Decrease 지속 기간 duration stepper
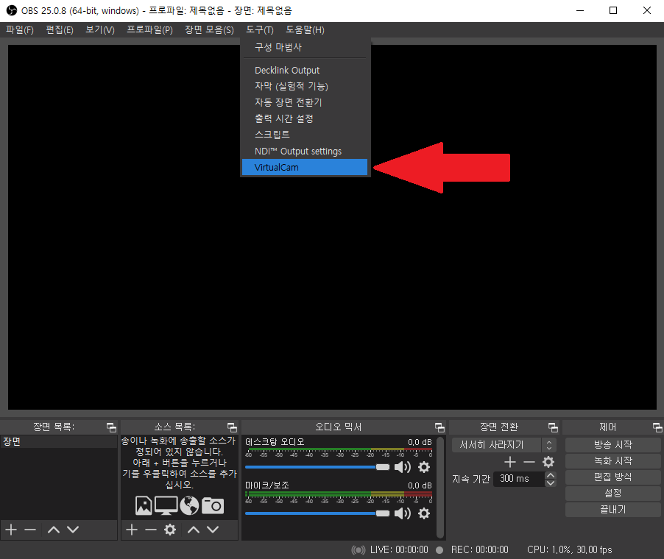 (551, 483)
